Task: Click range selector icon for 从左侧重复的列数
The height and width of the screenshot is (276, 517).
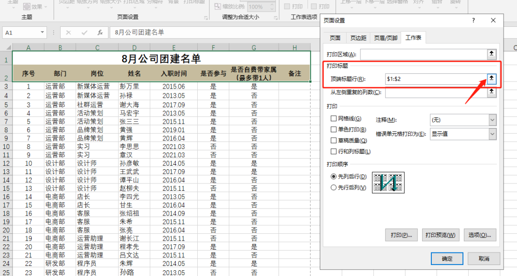Action: 492,92
